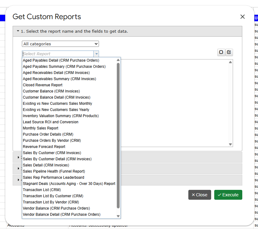
Task: Click the report dropdown scrollbar thumb
Action: coord(118,136)
